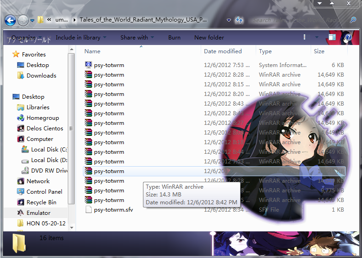The image size is (362, 258).
Task: Click the Back navigation arrow button
Action: (10, 20)
